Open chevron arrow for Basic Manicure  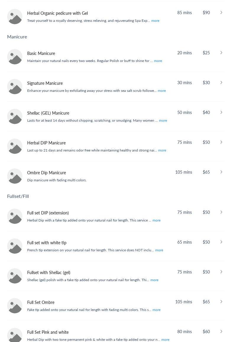(x=221, y=53)
